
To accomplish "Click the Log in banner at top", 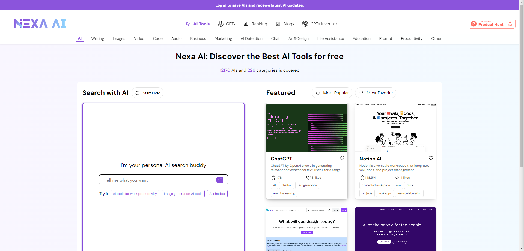I will point(260,5).
